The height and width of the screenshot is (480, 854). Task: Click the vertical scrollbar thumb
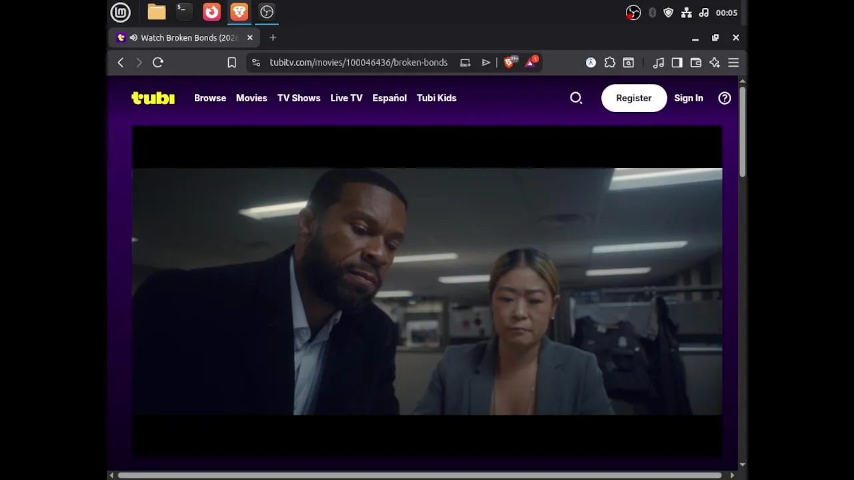click(x=743, y=131)
